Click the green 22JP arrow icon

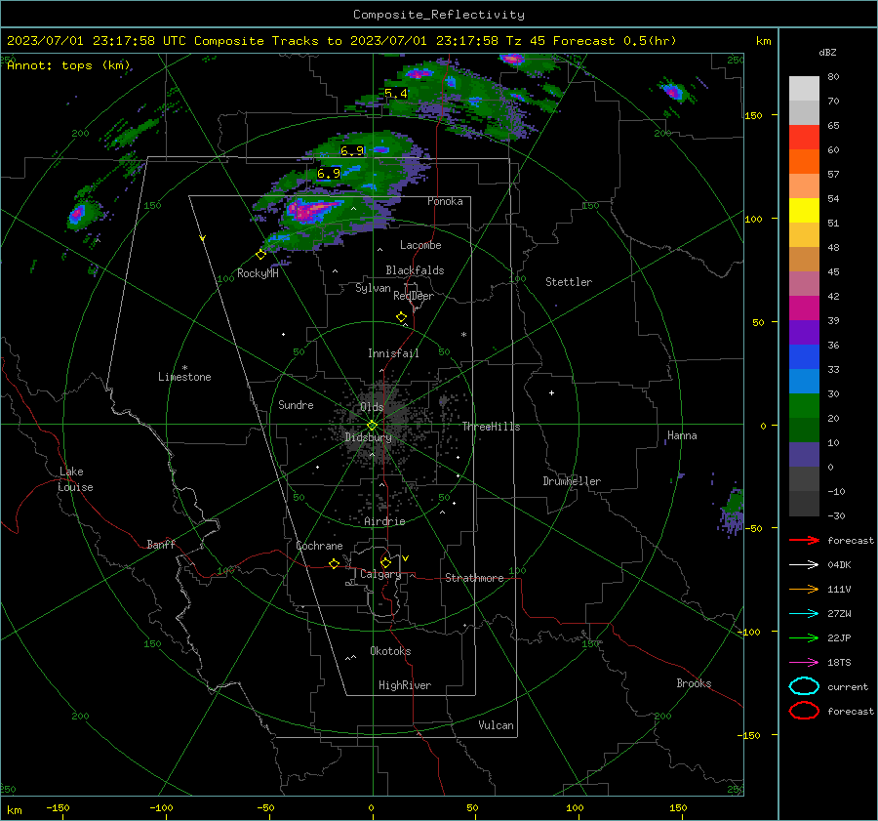point(804,637)
